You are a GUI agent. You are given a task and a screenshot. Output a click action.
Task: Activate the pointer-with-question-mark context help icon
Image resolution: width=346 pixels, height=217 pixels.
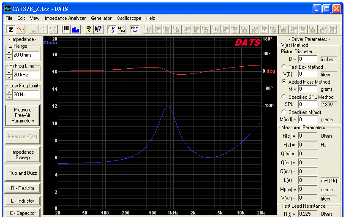coord(98,29)
